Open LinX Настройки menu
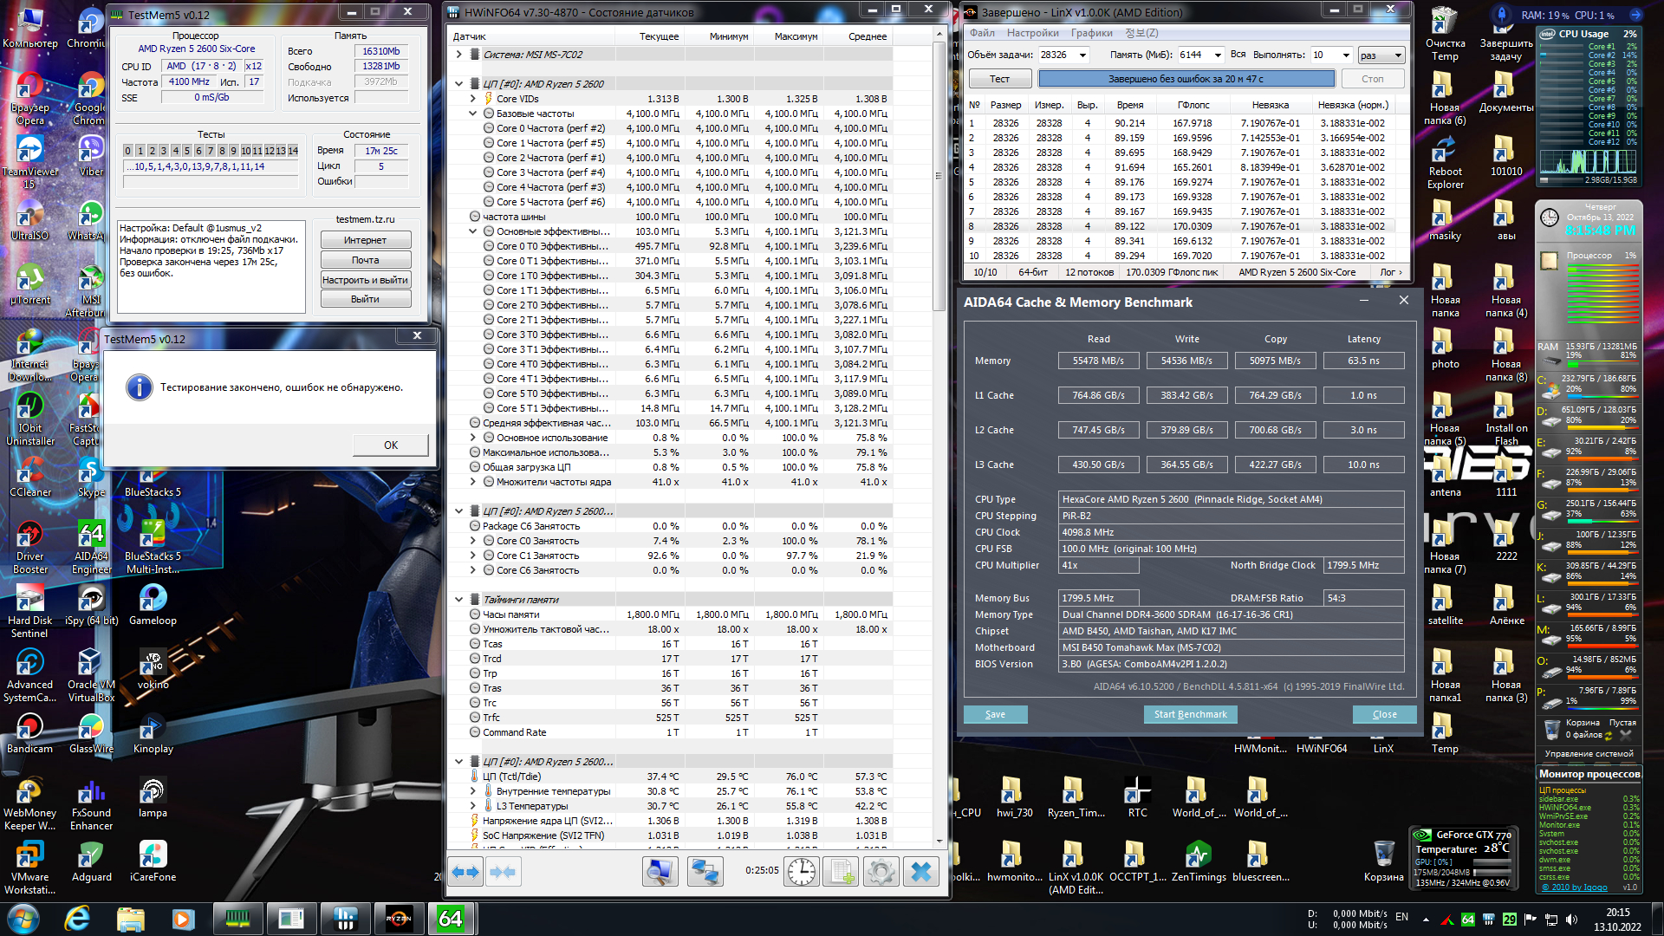1664x936 pixels. pos(1032,33)
